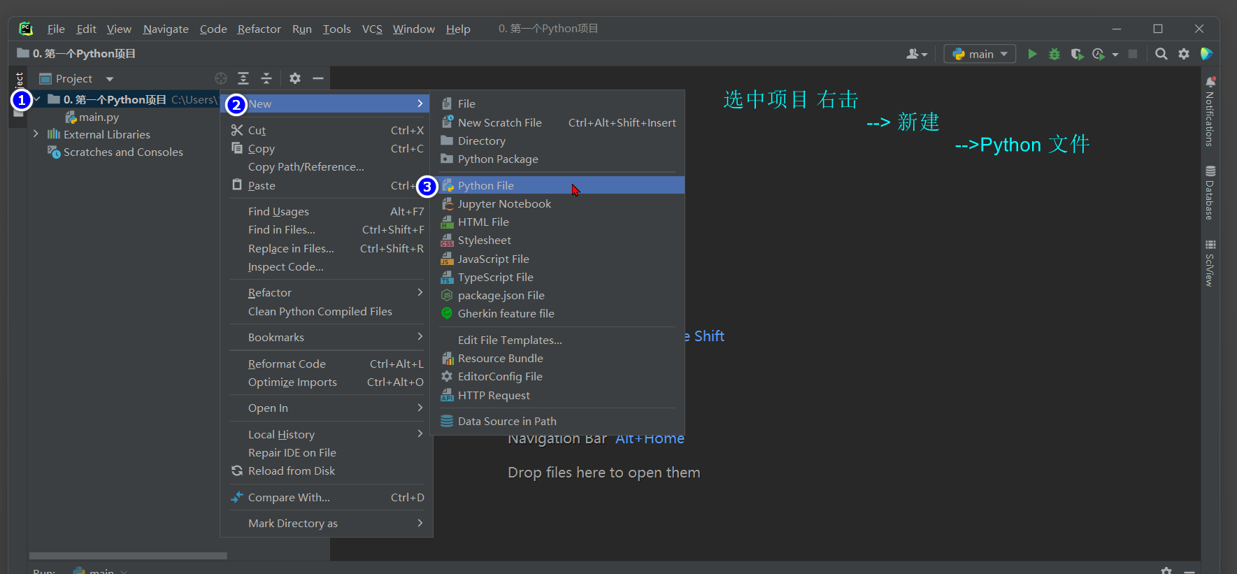Select Edit File Templates option
The width and height of the screenshot is (1237, 574).
558,340
